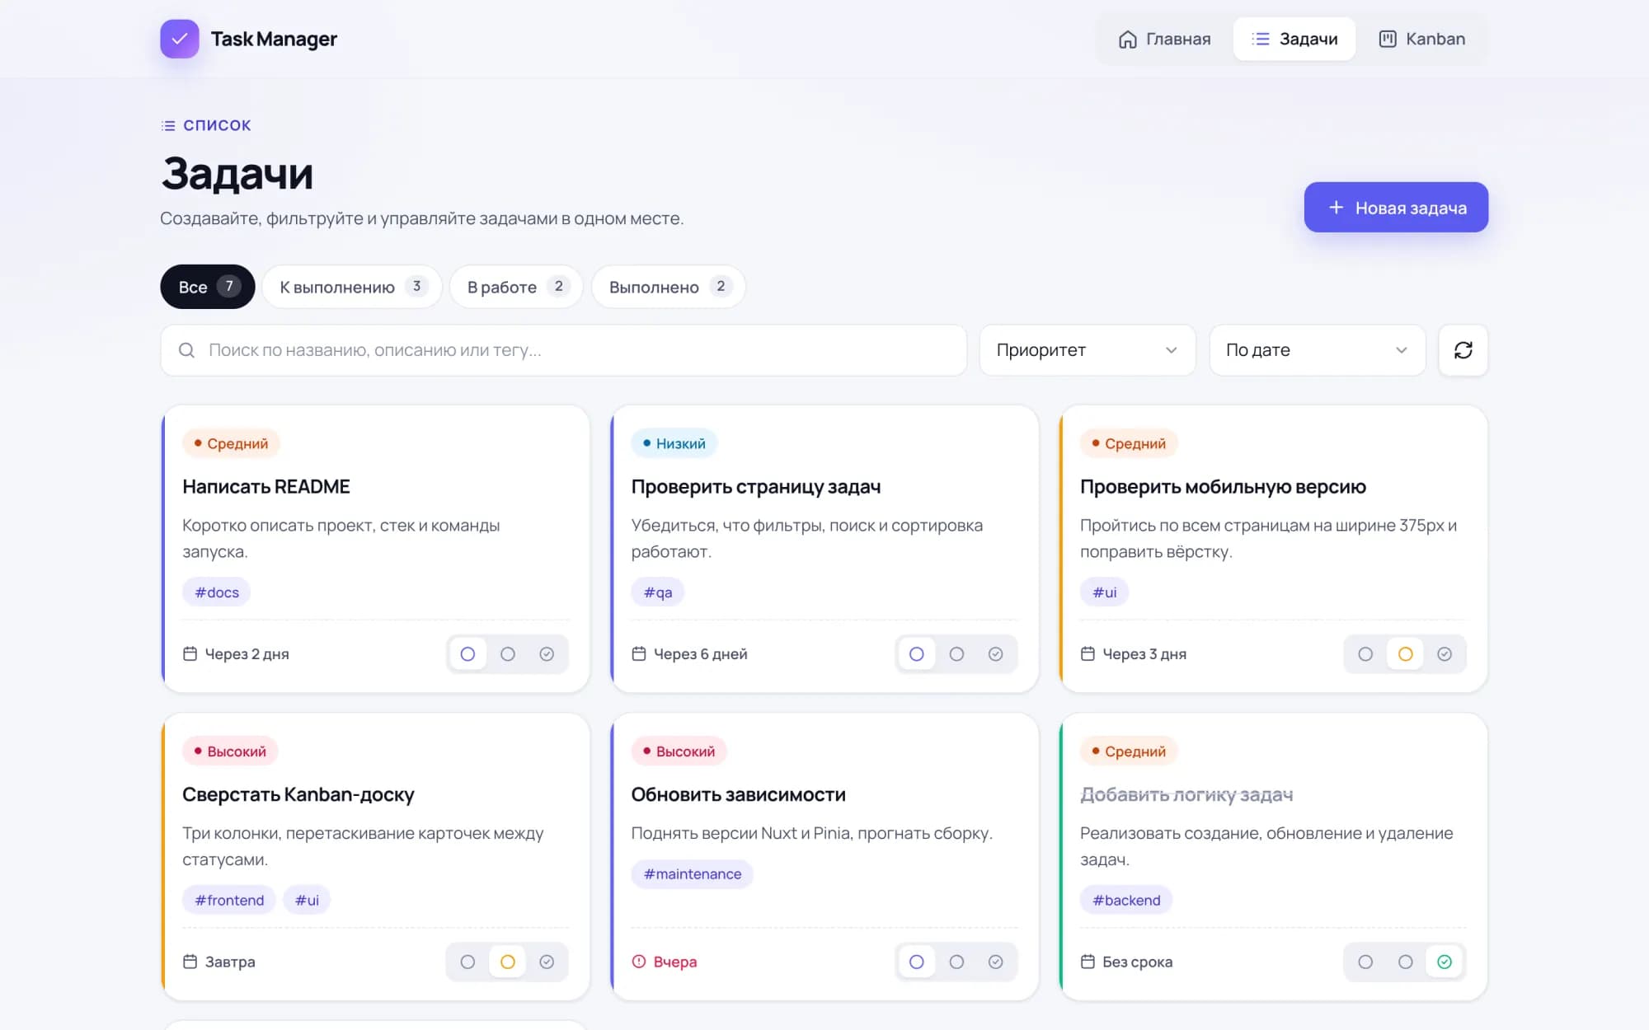Click calendar icon next to Через 6 дней
Viewport: 1649px width, 1030px height.
tap(639, 653)
